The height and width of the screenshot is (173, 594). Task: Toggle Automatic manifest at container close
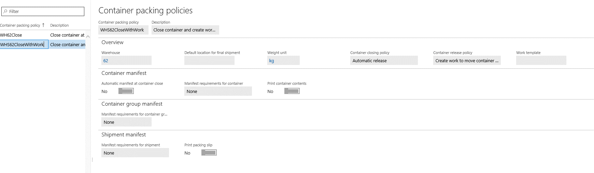pos(126,91)
